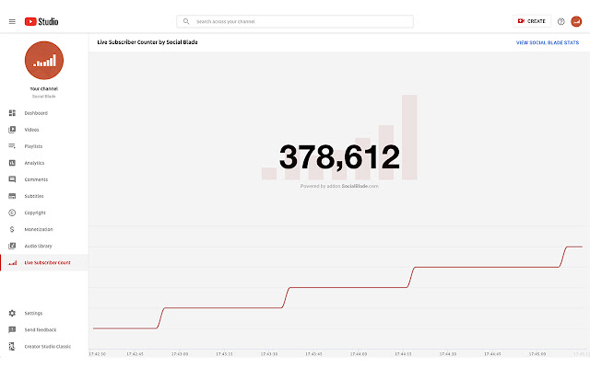This screenshot has height=368, width=590.
Task: Click the large channel profile picture
Action: point(44,61)
